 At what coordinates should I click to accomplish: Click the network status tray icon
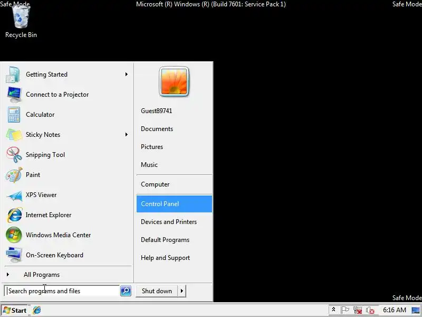tap(358, 311)
